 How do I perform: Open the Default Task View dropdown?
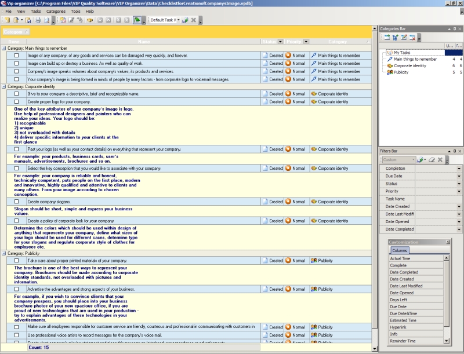tap(179, 20)
